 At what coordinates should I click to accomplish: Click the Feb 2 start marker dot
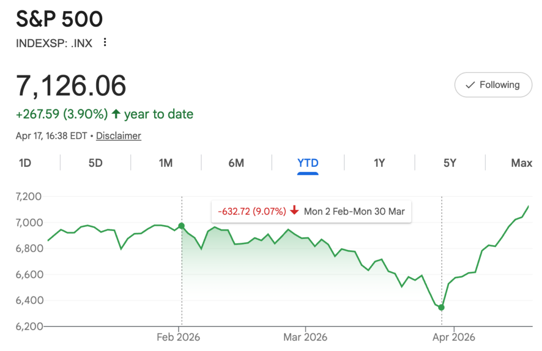click(182, 226)
